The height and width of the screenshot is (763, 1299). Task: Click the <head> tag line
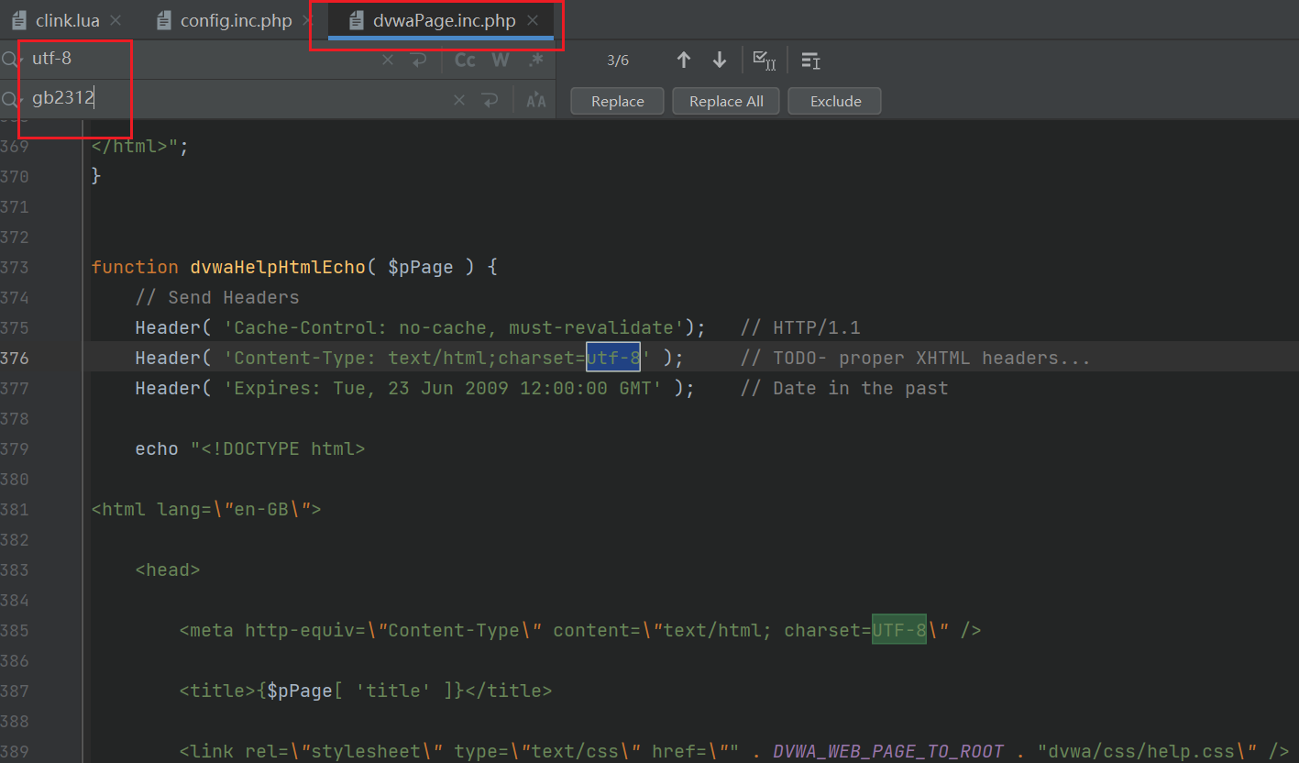click(x=168, y=569)
